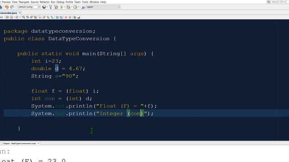Click the Shift Line Right icon
Viewport: 289px width, 162px height.
pos(61,17)
